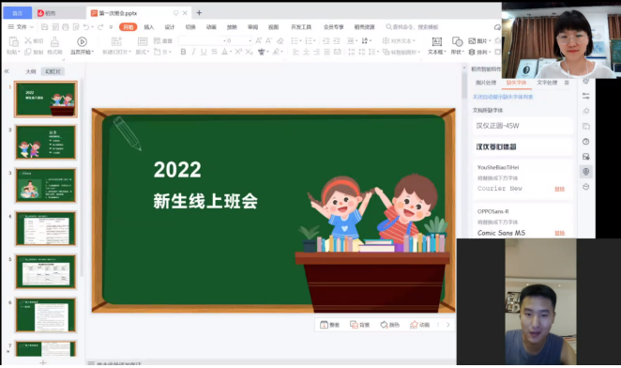The width and height of the screenshot is (621, 368).
Task: Click the blue link above missing fonts list
Action: click(x=503, y=97)
